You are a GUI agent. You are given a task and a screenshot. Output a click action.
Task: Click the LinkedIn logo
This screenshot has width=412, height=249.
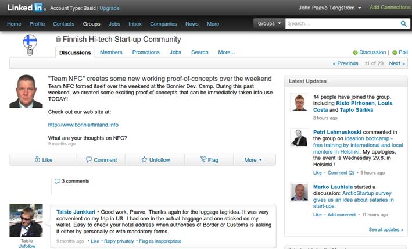point(23,8)
